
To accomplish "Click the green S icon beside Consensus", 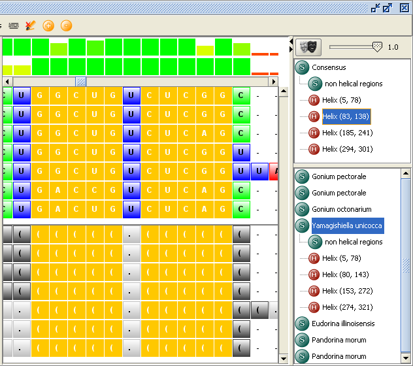I will (x=302, y=67).
